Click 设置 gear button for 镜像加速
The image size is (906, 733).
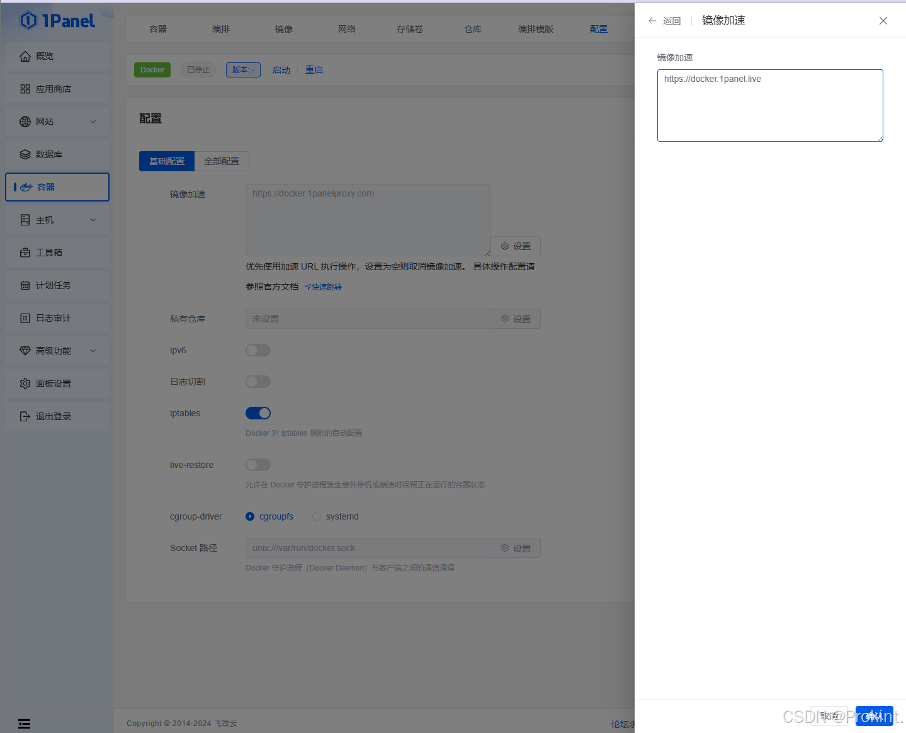(516, 246)
